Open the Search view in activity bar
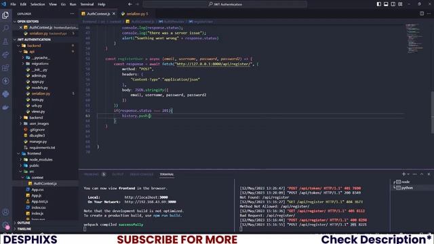The height and width of the screenshot is (244, 434). coord(5,28)
